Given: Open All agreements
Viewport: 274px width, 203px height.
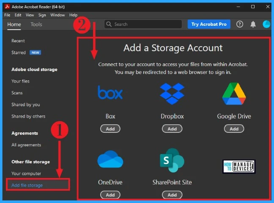Looking at the screenshot, I should tap(26, 145).
